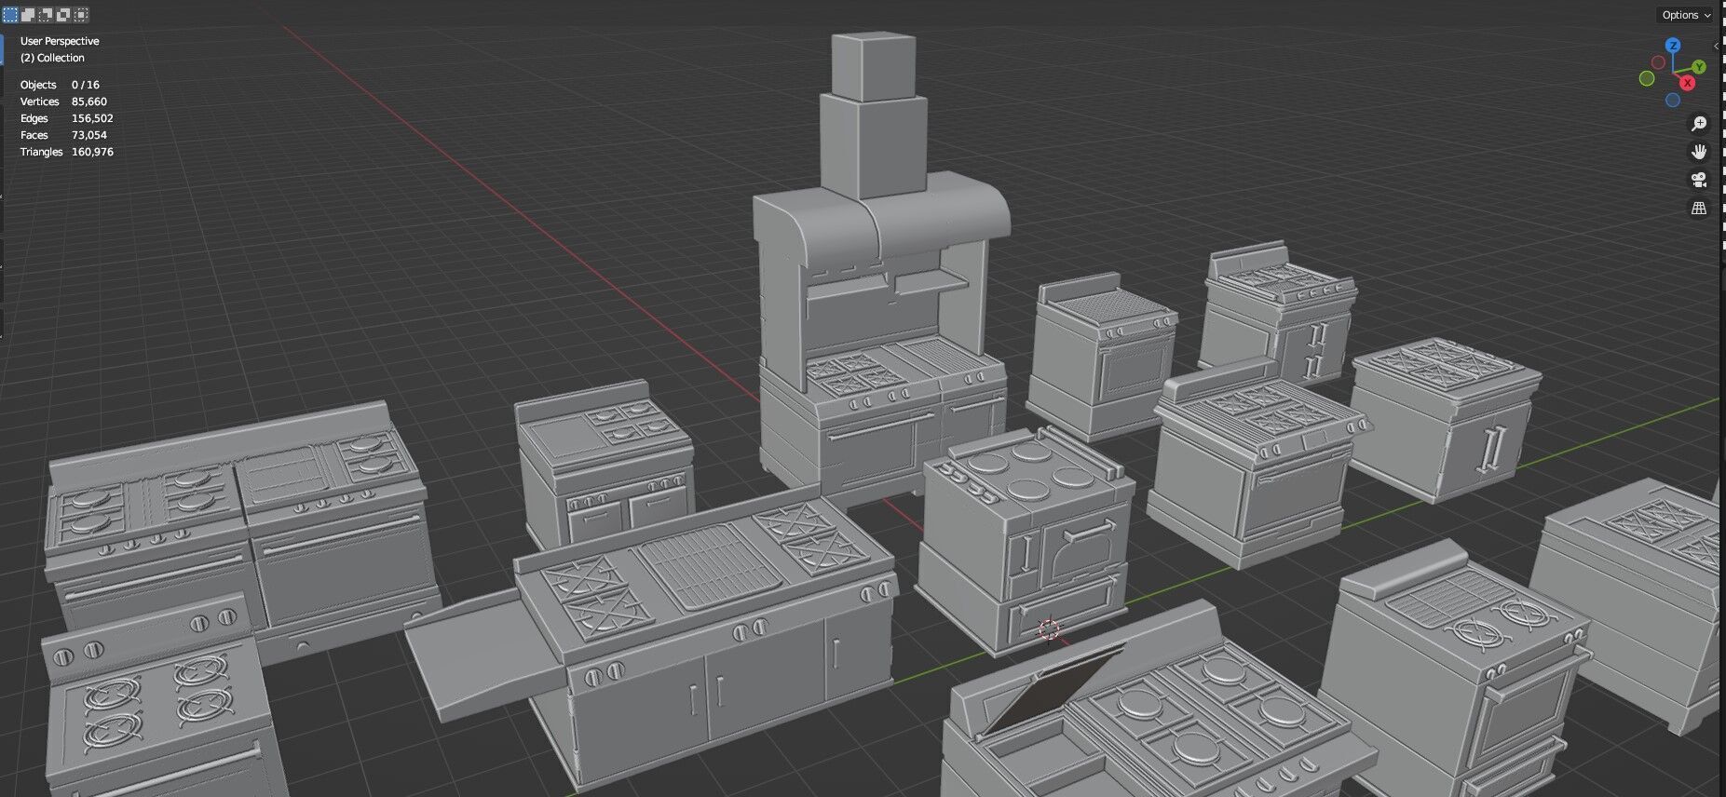1726x797 pixels.
Task: Click the Edges value '156,502'
Action: click(x=92, y=118)
